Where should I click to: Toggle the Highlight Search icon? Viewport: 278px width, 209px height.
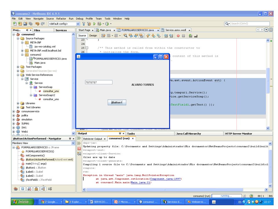(141, 36)
